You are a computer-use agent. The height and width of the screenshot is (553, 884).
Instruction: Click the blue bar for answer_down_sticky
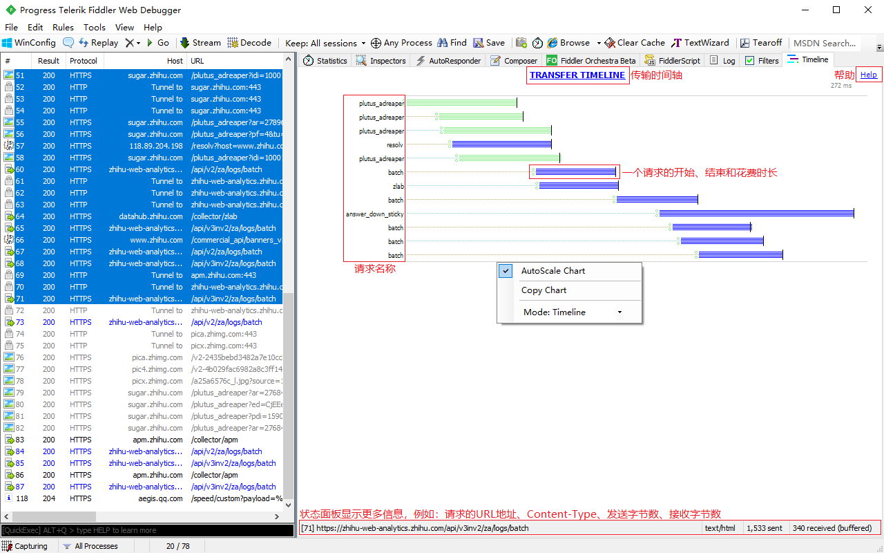tap(756, 214)
